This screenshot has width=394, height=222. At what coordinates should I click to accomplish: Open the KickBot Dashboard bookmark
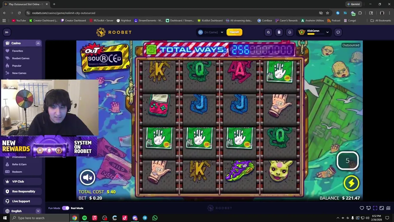click(x=210, y=21)
